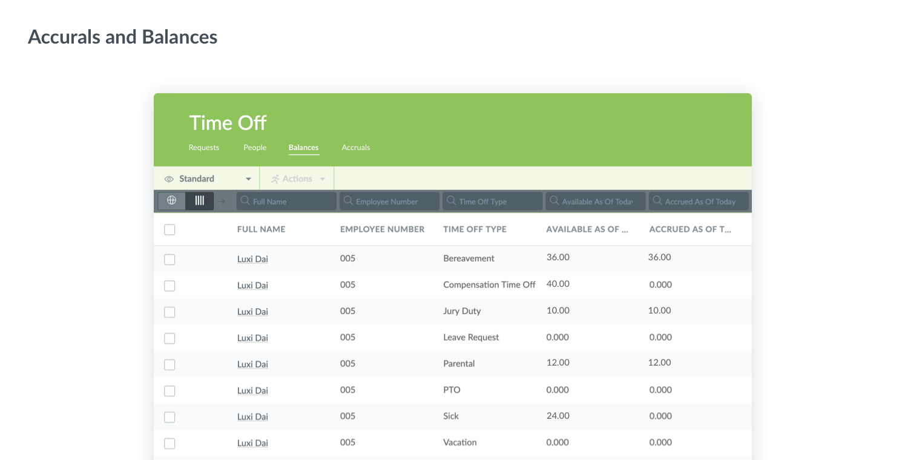Click the running person Actions icon
This screenshot has height=460, width=908.
[x=275, y=179]
